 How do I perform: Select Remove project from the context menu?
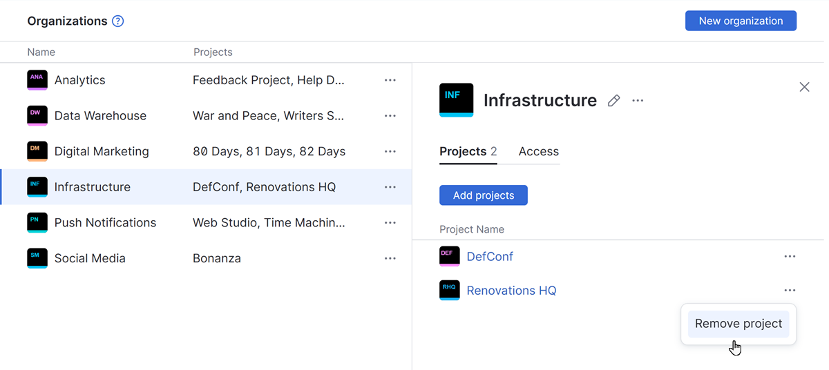pos(739,324)
